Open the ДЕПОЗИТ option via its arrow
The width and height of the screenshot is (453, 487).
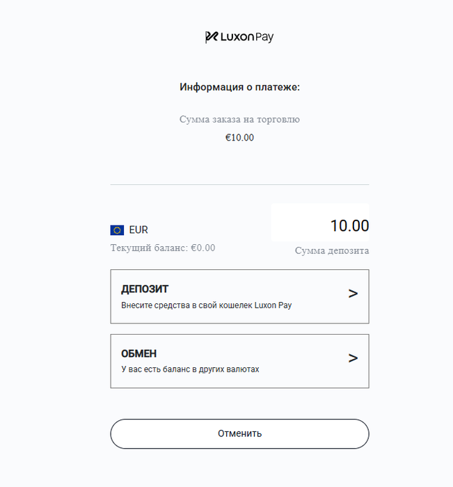353,294
